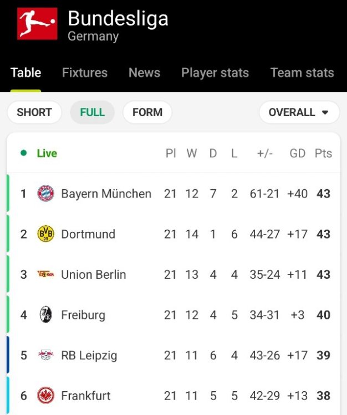Select the FULL table view

(x=92, y=112)
